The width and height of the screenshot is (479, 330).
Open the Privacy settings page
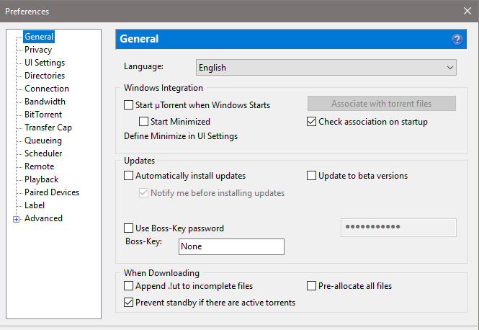[38, 50]
